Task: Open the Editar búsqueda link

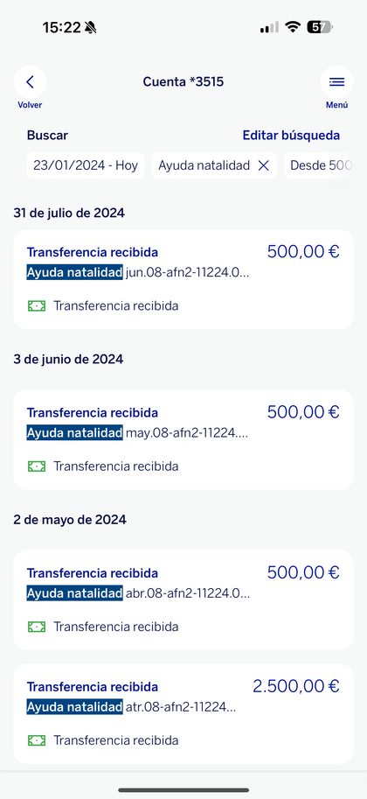Action: 291,136
